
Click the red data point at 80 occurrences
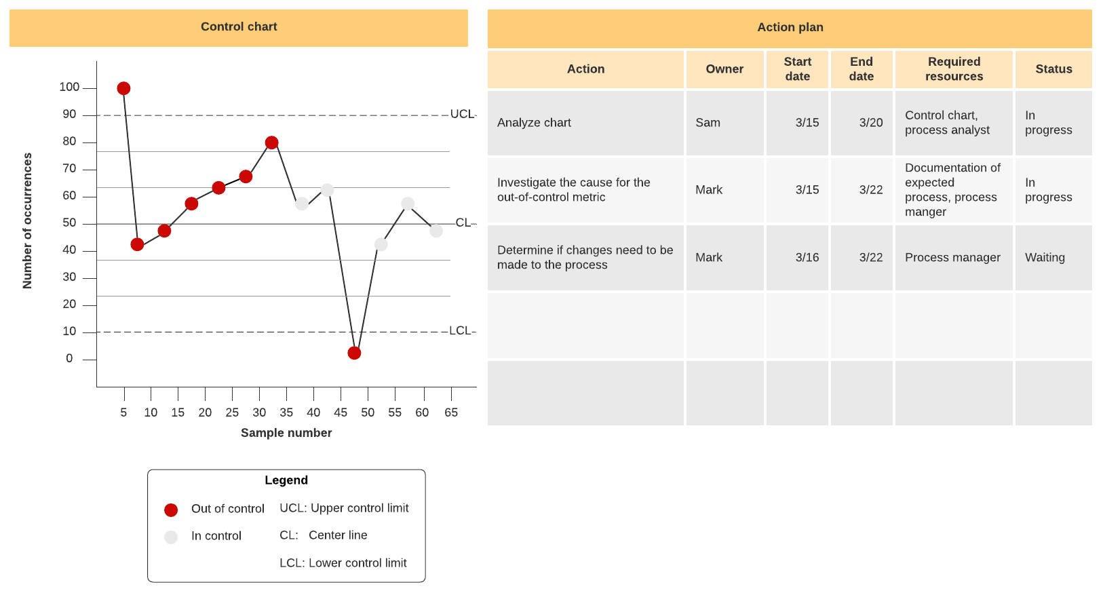pos(272,142)
